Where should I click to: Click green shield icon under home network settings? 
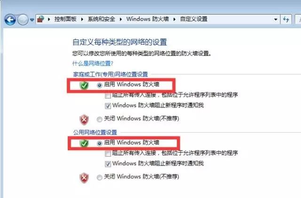(x=84, y=85)
